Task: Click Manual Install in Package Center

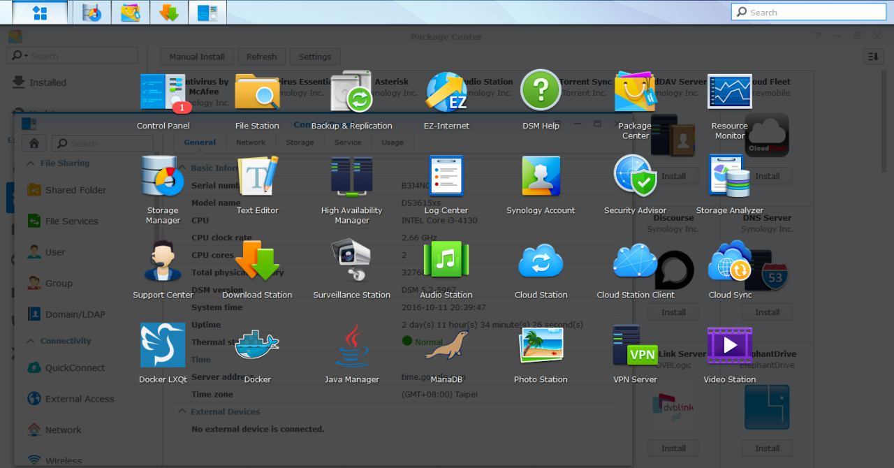Action: click(197, 57)
